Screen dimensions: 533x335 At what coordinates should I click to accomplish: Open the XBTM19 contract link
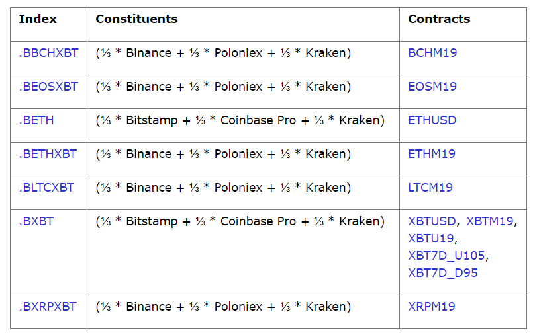[489, 221]
